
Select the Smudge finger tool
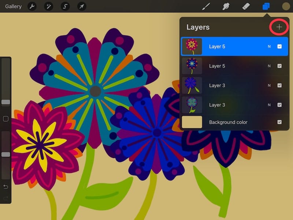coord(226,6)
